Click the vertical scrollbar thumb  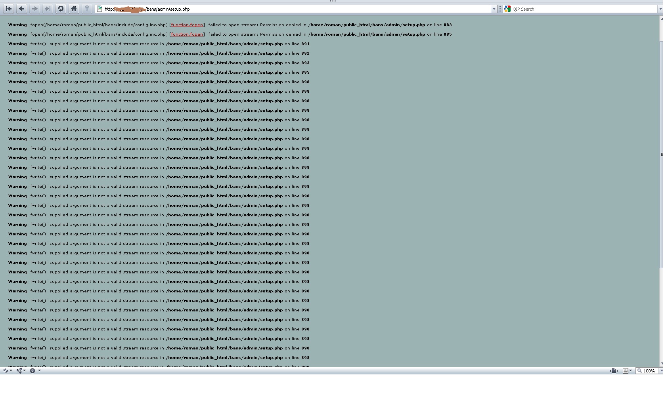[661, 155]
